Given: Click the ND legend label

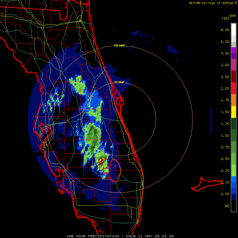Looking at the screenshot, I should pyautogui.click(x=227, y=206).
